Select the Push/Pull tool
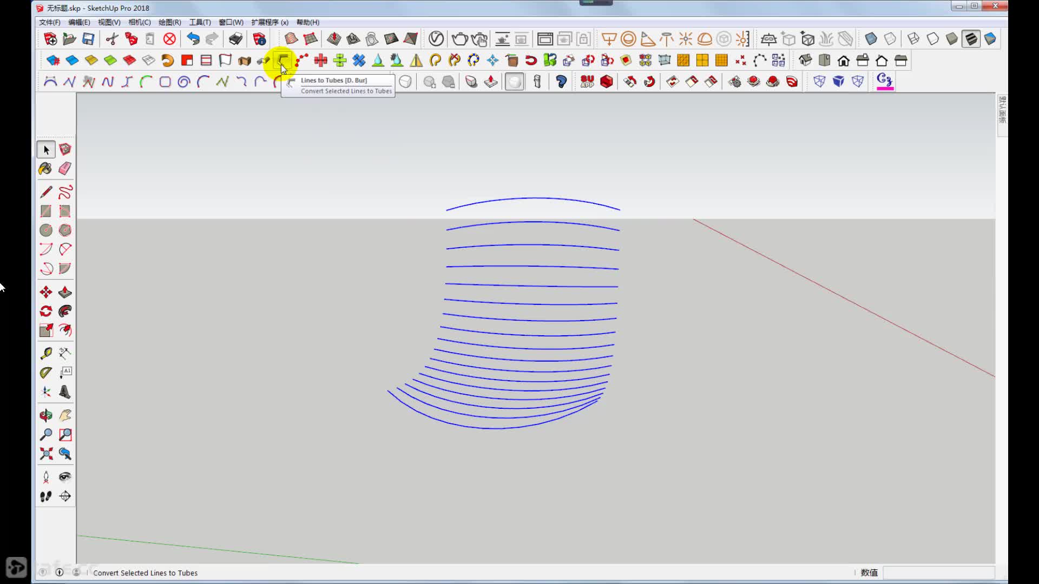 click(65, 293)
